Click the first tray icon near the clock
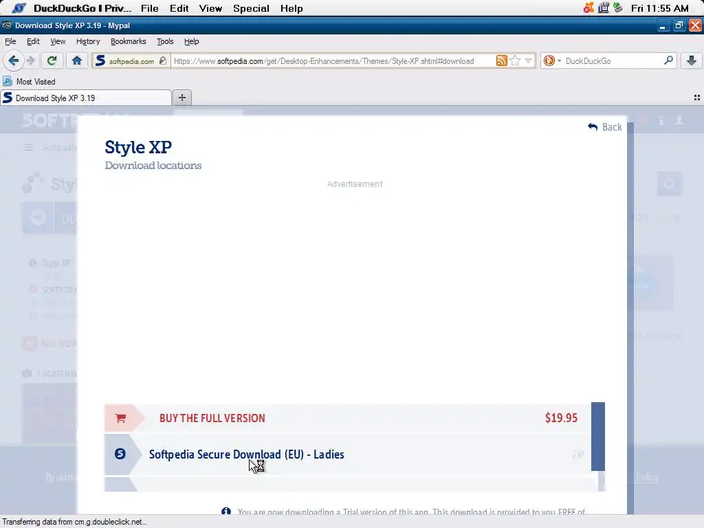Image resolution: width=704 pixels, height=528 pixels. click(x=588, y=8)
